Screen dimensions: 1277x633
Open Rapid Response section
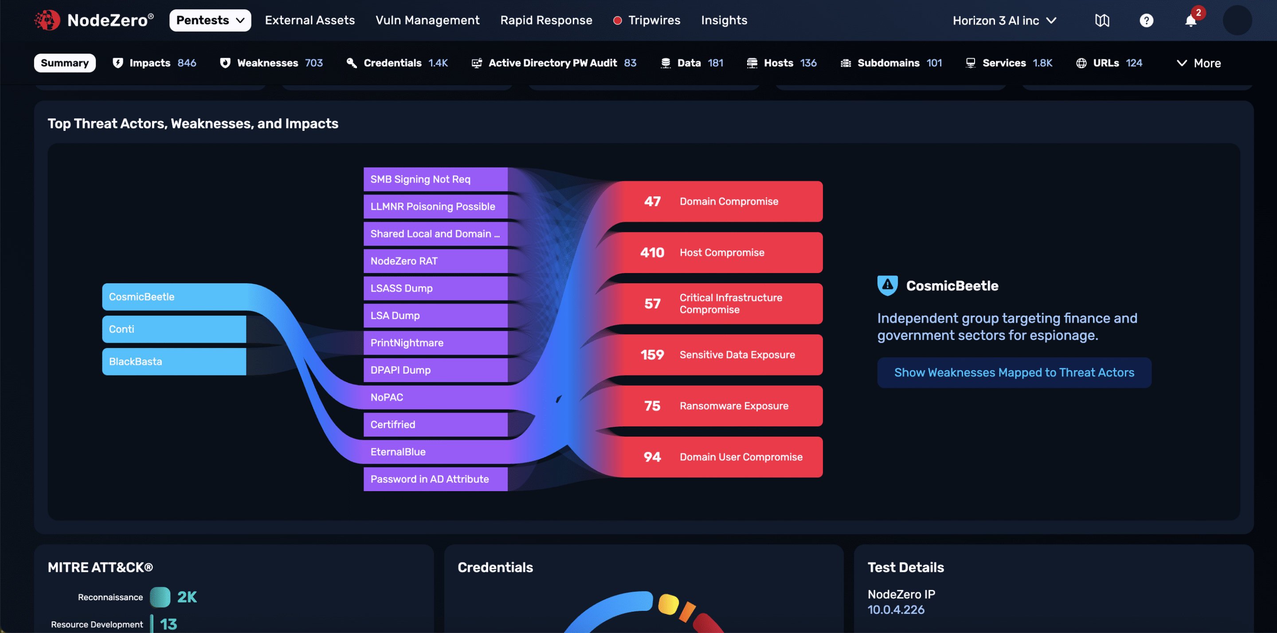coord(546,20)
